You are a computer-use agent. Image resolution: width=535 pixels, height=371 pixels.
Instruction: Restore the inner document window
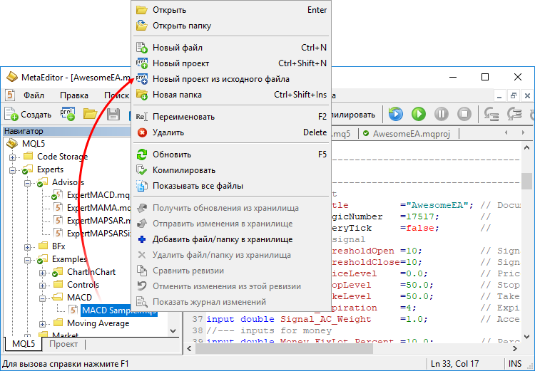tap(514, 96)
